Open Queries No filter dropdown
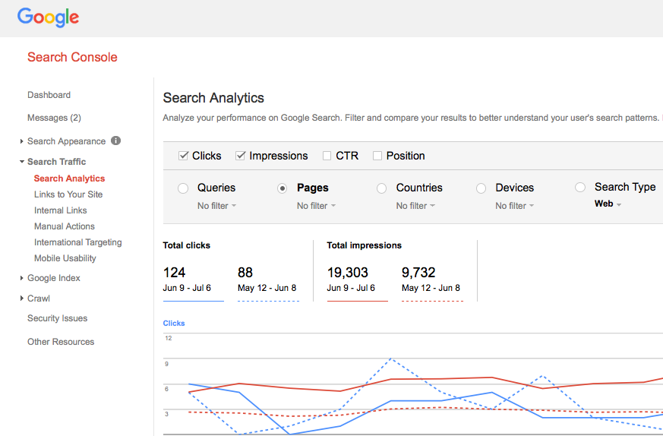663x436 pixels. tap(216, 206)
